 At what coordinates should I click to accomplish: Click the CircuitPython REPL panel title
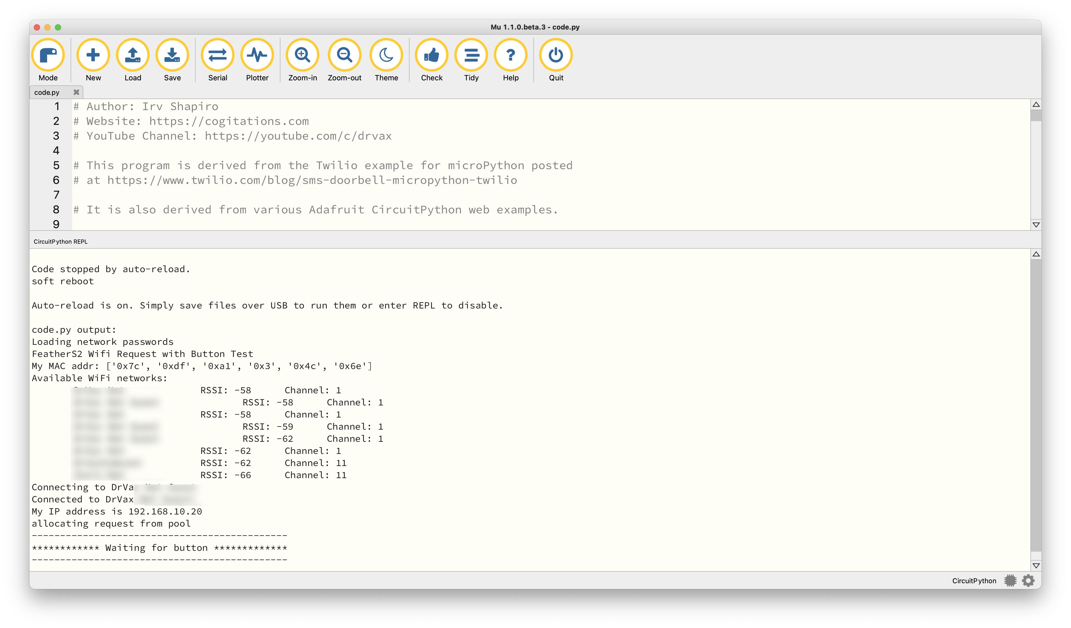(x=60, y=241)
